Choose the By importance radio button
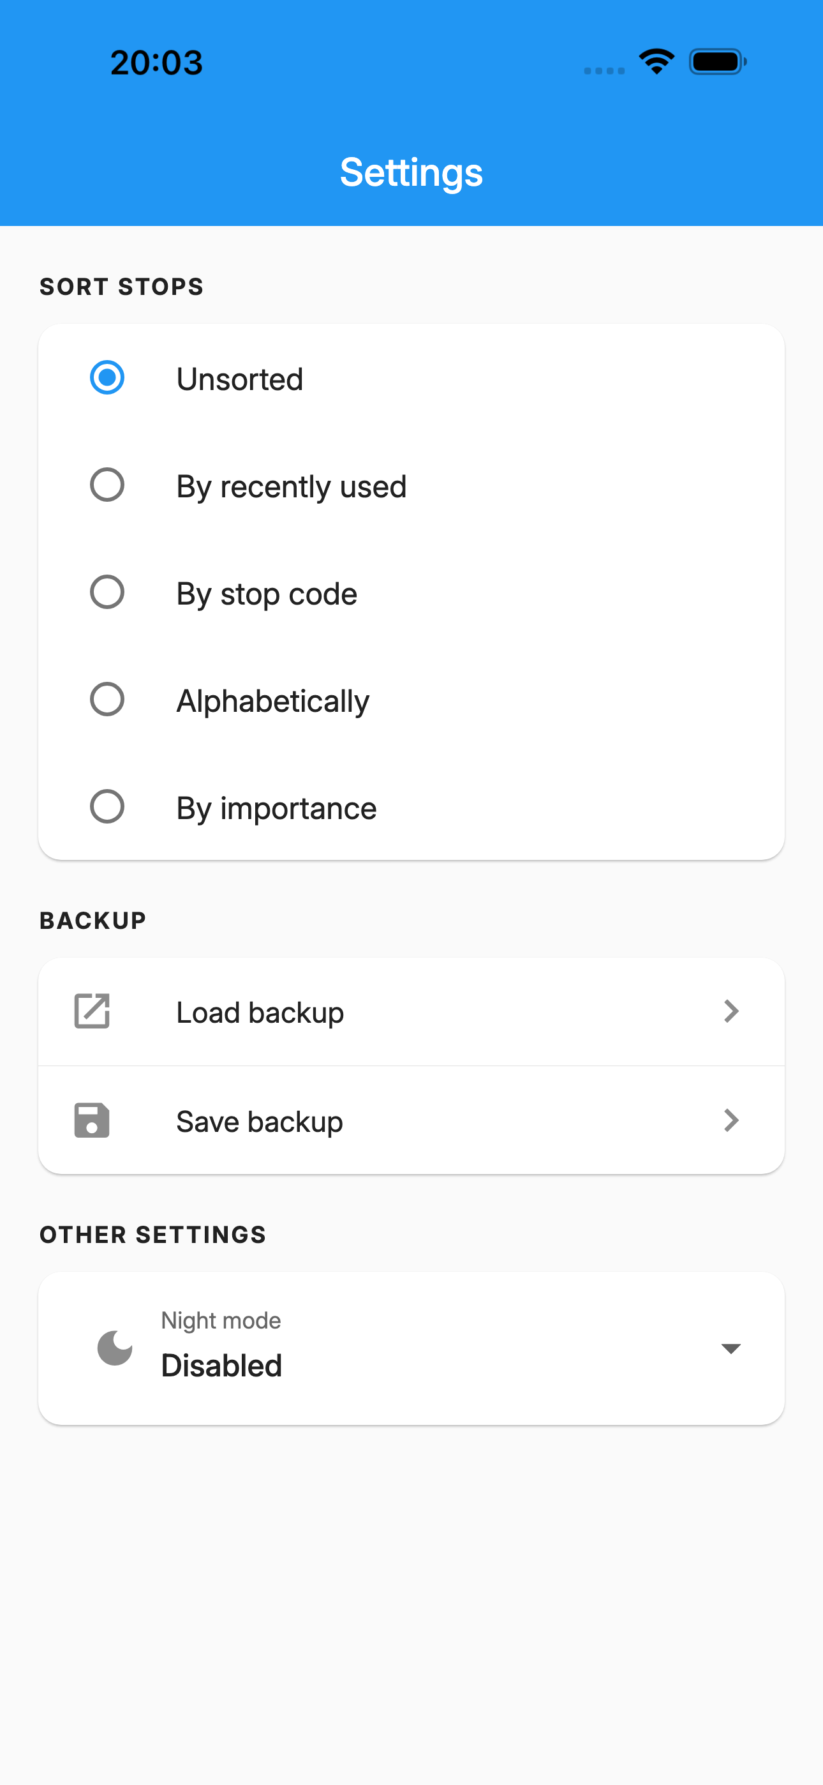Screen dimensions: 823x1785 tap(107, 806)
